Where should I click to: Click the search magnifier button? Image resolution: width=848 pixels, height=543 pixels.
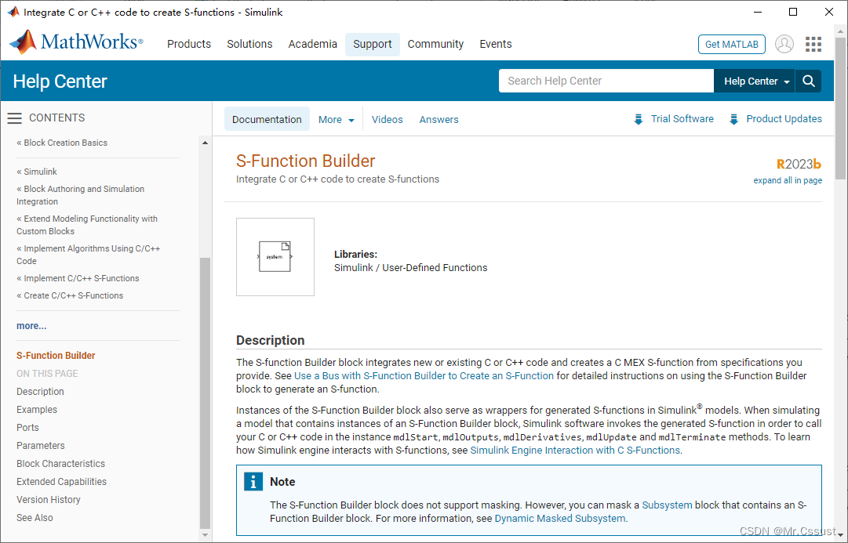809,81
